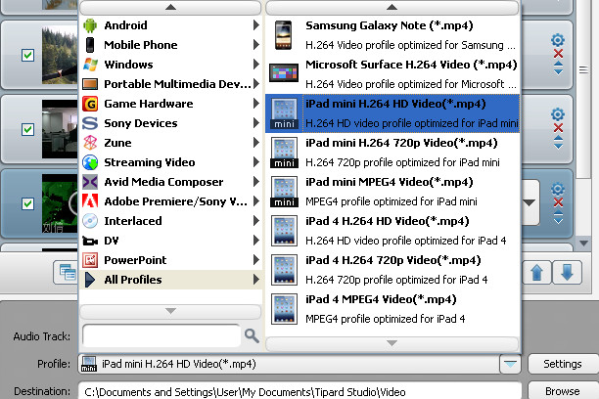Click the Streaming Video globe icon
This screenshot has width=599, height=399.
(x=90, y=162)
